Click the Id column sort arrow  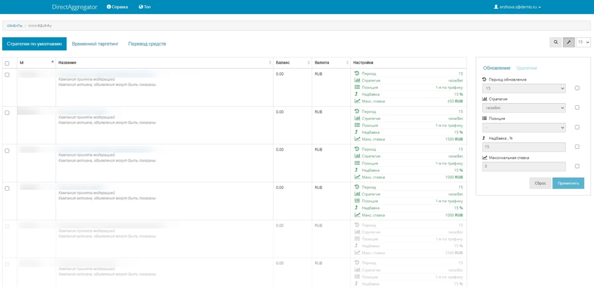click(52, 62)
